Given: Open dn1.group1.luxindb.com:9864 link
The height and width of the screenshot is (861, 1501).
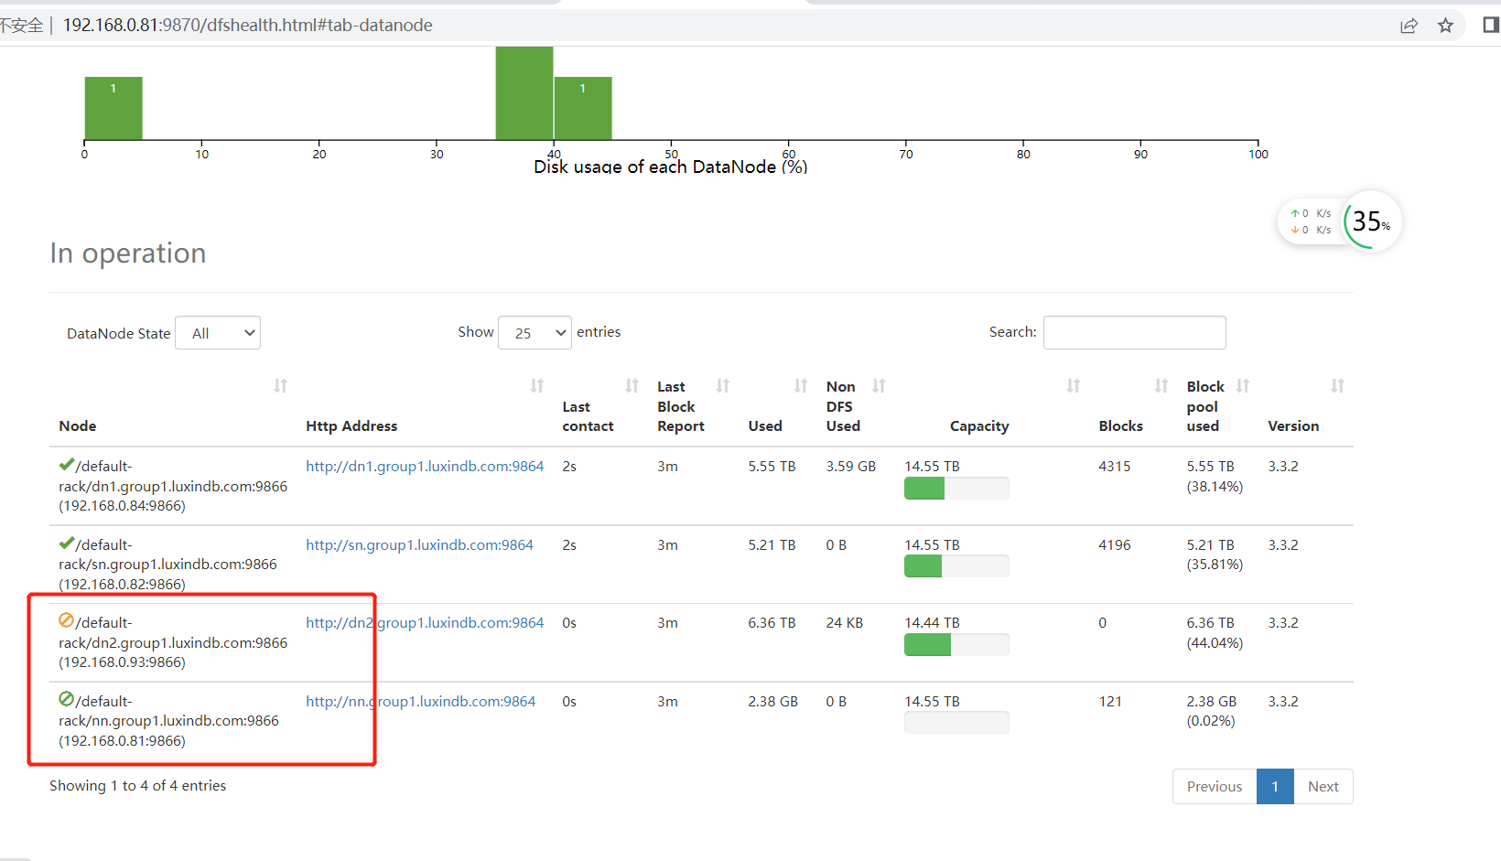Looking at the screenshot, I should point(425,467).
